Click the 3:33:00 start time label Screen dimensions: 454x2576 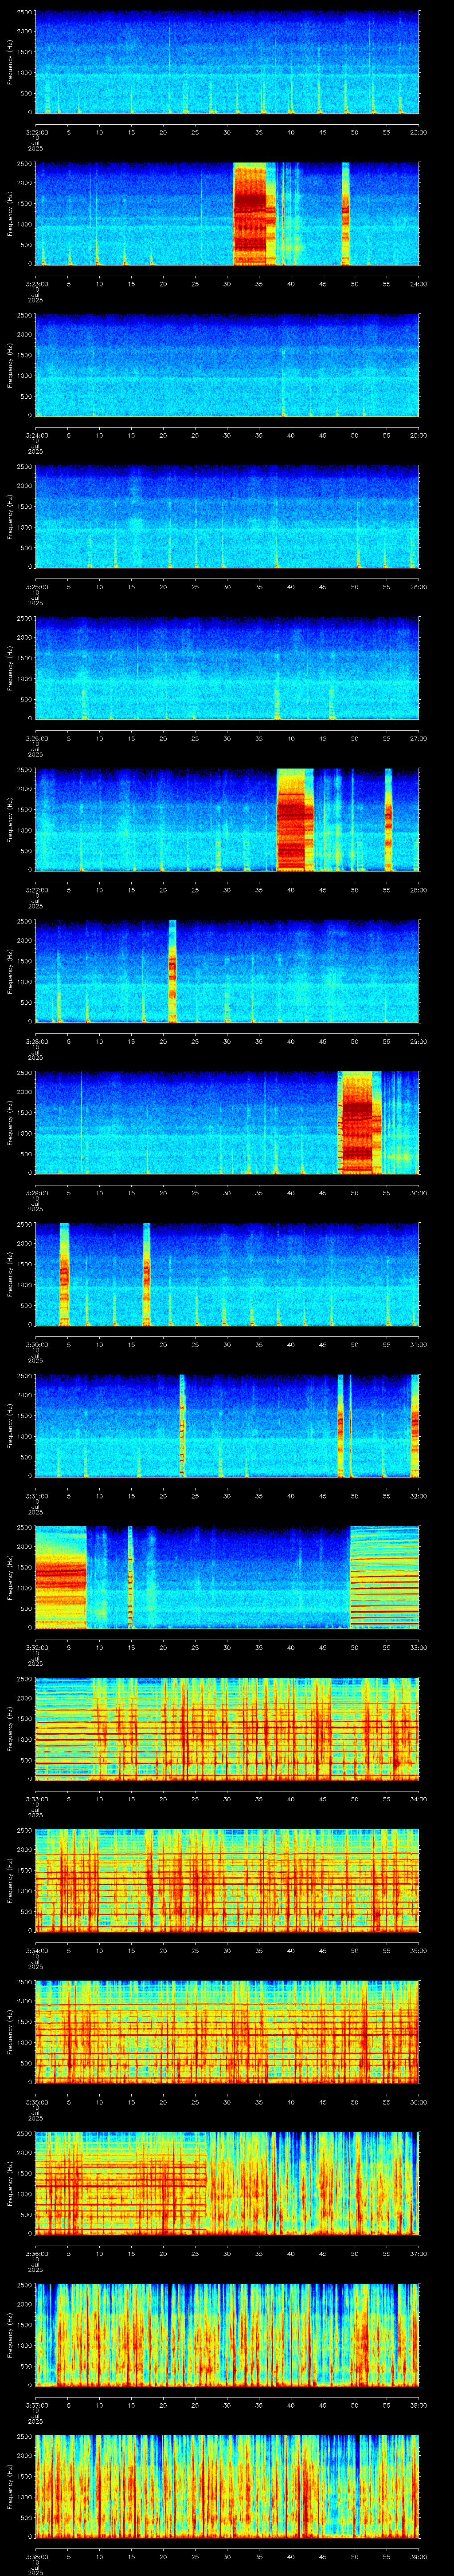[x=36, y=1798]
